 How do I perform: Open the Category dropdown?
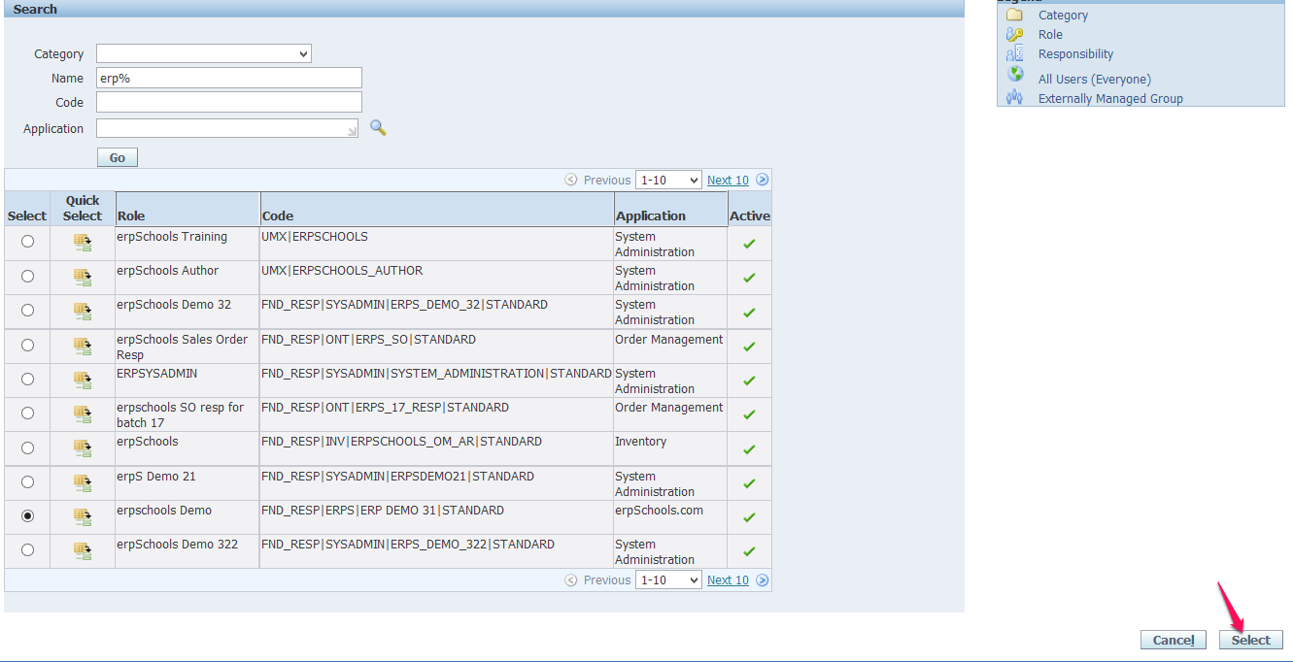click(204, 54)
